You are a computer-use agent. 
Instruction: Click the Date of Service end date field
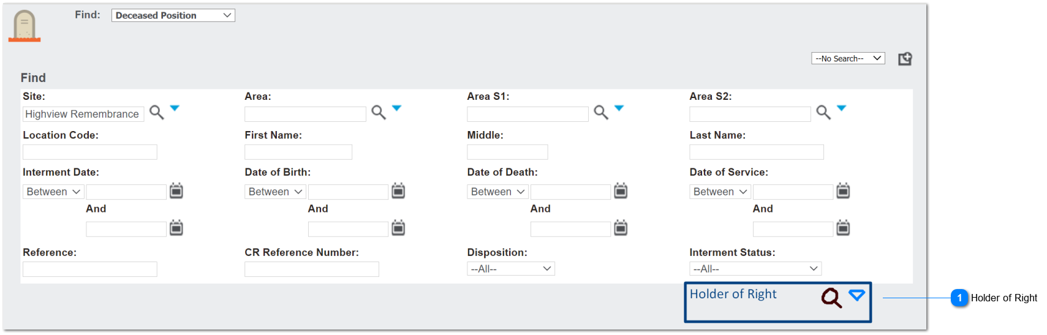[x=793, y=229]
